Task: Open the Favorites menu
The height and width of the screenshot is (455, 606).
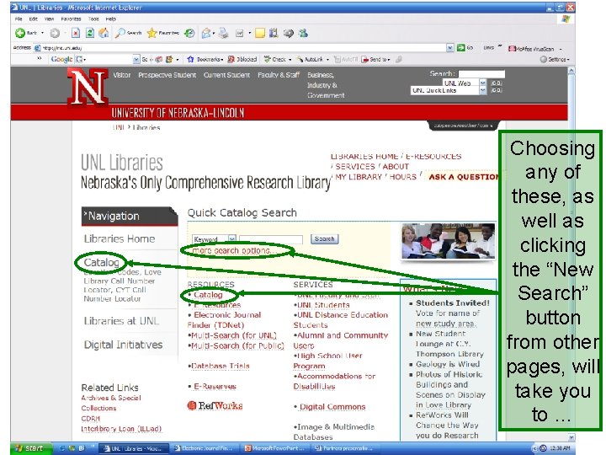Action: pyautogui.click(x=71, y=19)
